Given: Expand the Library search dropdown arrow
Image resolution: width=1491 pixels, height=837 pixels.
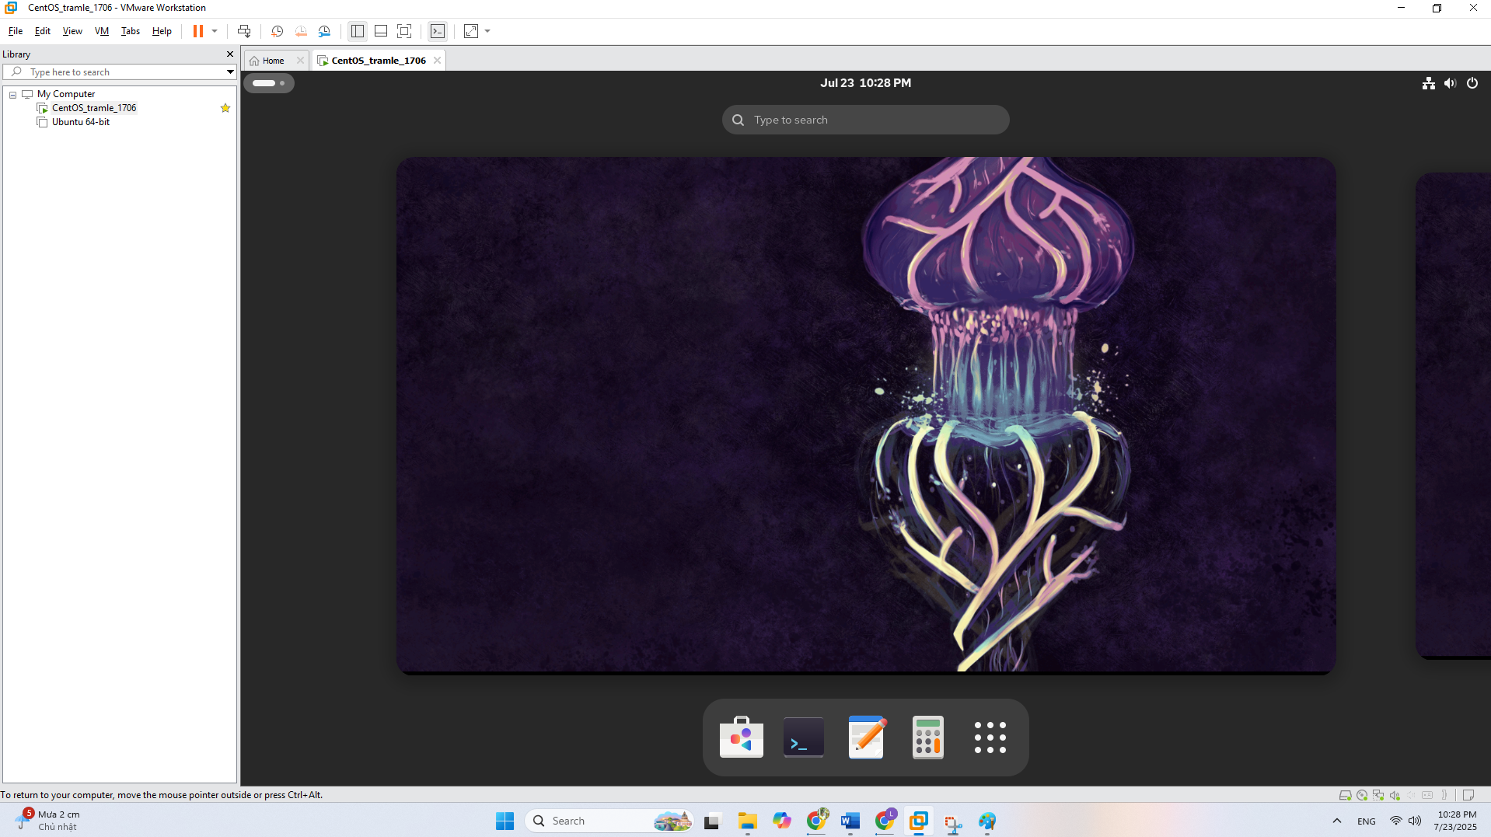Looking at the screenshot, I should (230, 72).
